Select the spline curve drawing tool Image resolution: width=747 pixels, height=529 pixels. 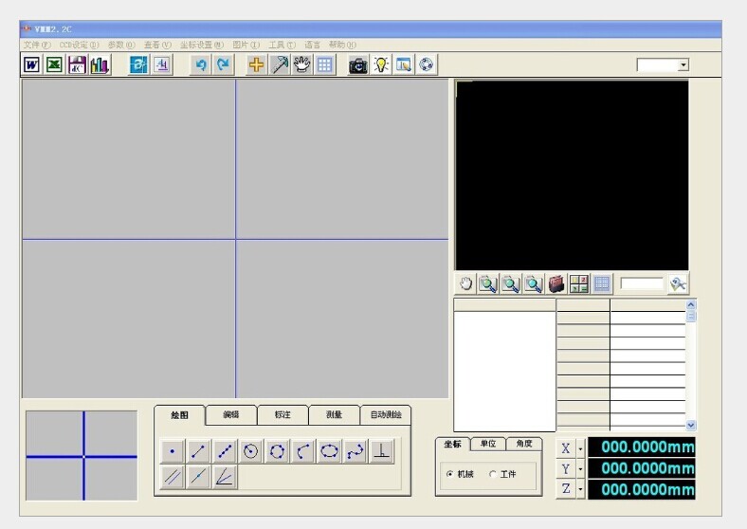pyautogui.click(x=355, y=451)
